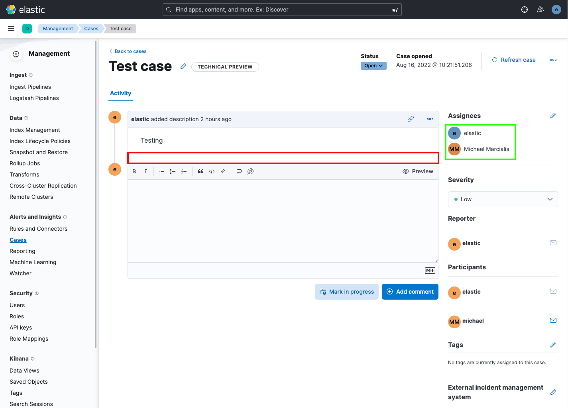This screenshot has height=408, width=568.
Task: Click the global search input field
Action: point(282,9)
